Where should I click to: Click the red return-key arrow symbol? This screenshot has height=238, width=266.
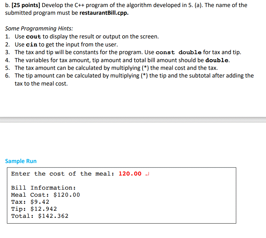147,174
